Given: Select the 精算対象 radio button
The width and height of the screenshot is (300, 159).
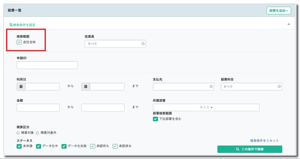Looking at the screenshot, I should coord(18,133).
